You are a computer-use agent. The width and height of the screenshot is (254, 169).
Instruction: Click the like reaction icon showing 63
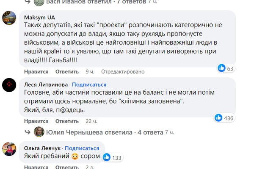[221, 68]
